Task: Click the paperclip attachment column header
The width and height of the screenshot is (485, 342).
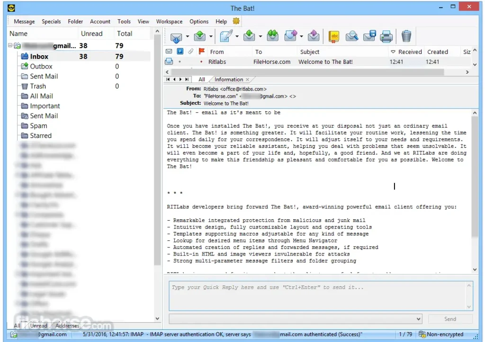Action: pos(191,51)
